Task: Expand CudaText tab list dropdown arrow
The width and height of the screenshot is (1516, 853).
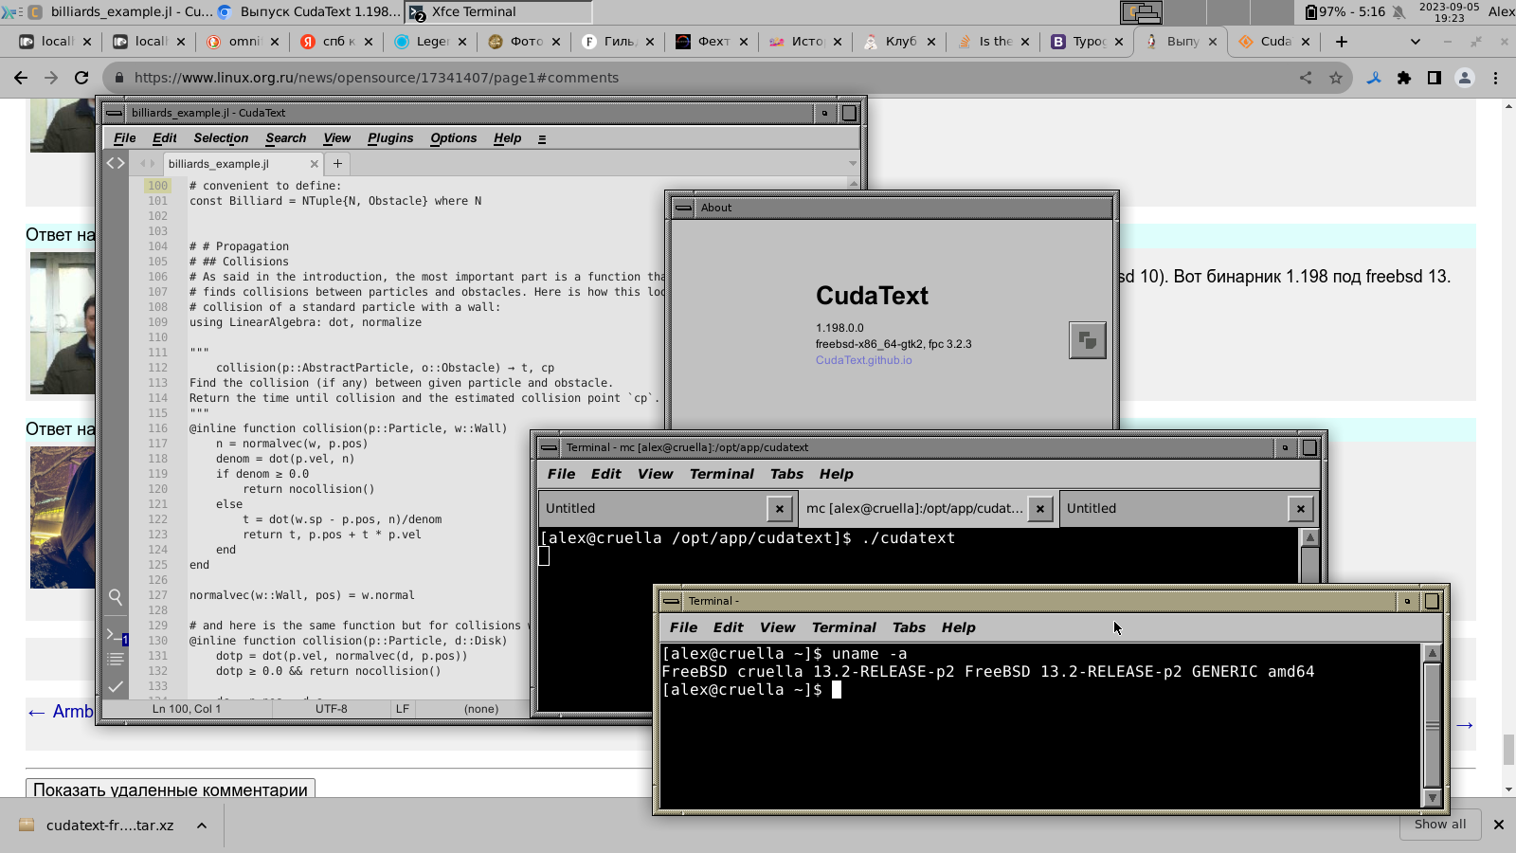Action: [853, 164]
